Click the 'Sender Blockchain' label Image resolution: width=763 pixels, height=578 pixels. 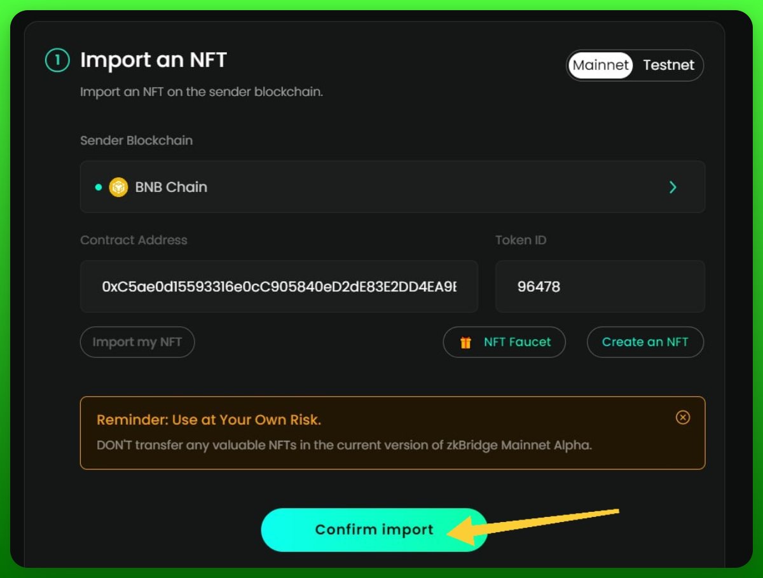136,141
